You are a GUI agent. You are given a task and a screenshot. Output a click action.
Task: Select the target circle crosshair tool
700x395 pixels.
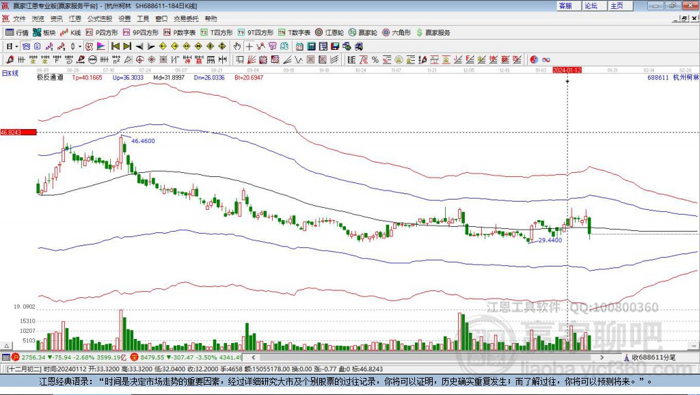pyautogui.click(x=139, y=59)
